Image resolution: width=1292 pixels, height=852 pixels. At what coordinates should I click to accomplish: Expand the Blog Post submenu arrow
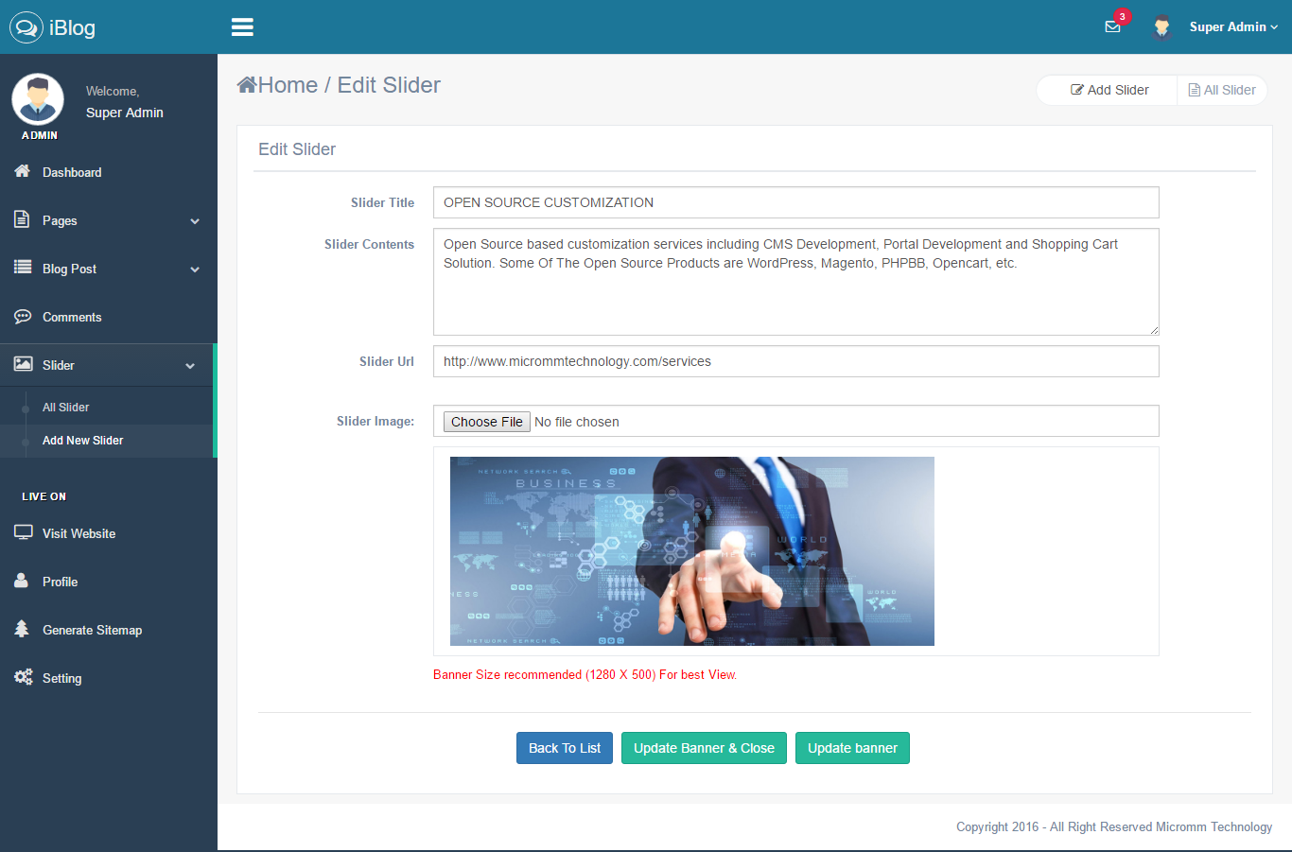click(195, 270)
